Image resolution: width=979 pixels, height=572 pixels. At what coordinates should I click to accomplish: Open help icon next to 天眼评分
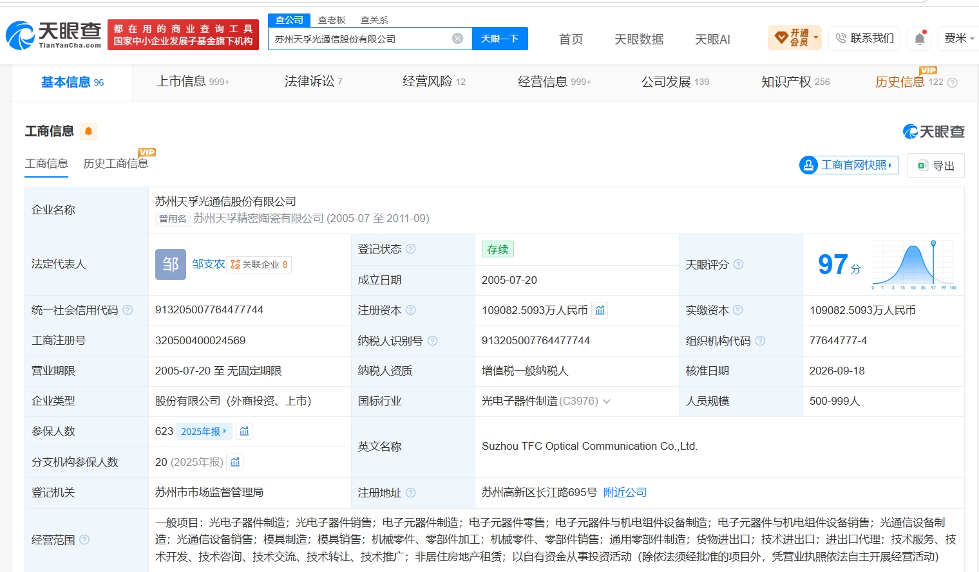point(739,264)
